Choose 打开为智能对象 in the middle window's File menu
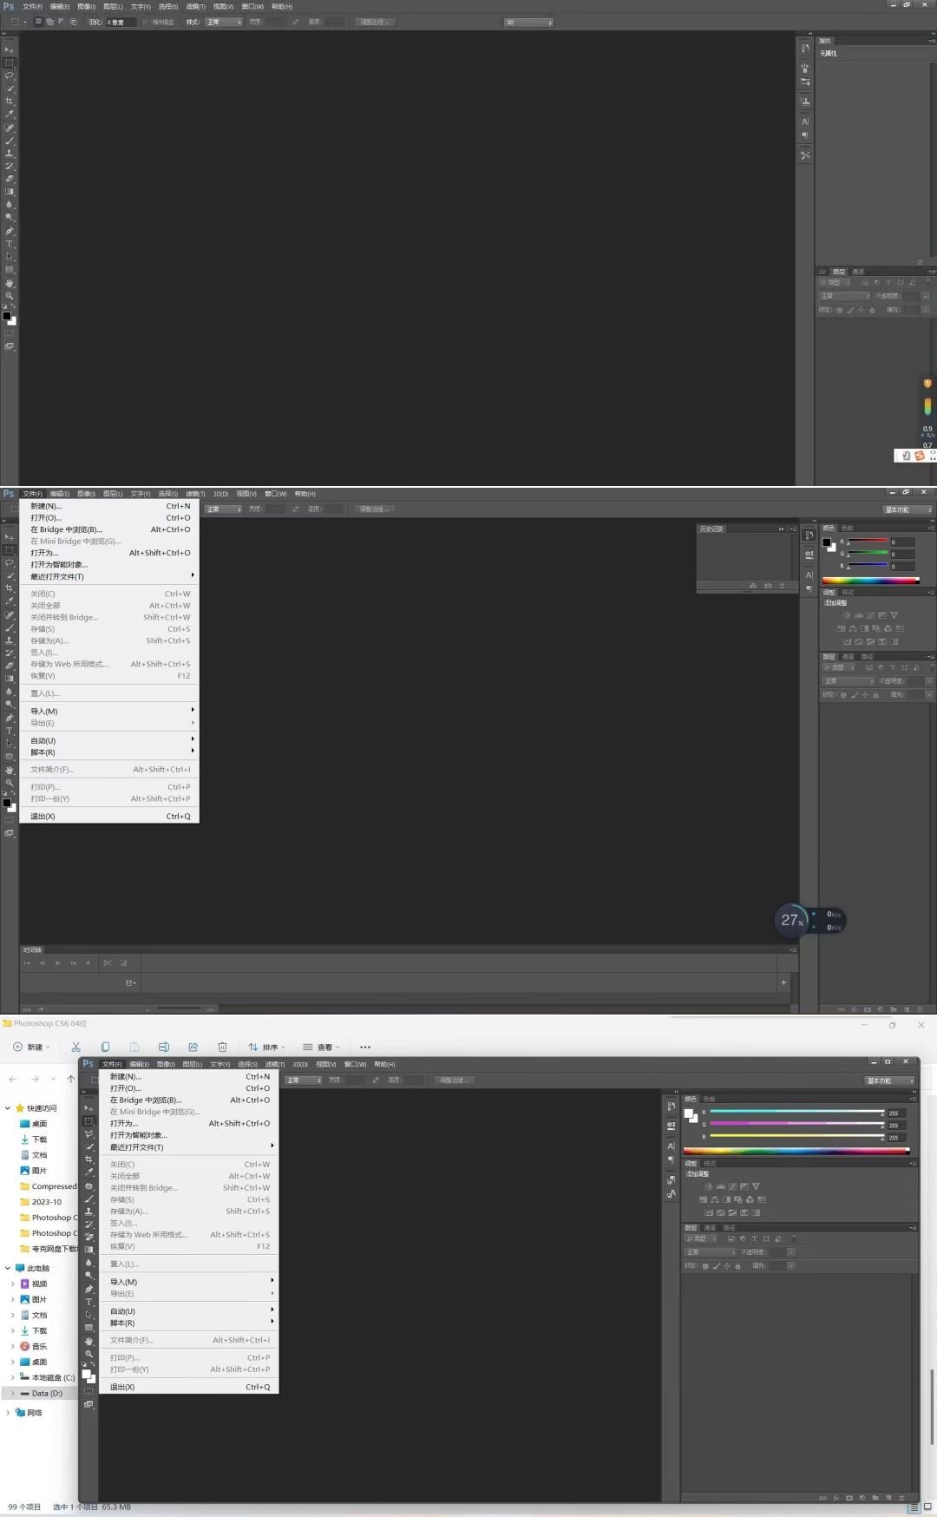Image resolution: width=937 pixels, height=1517 pixels. pos(59,564)
